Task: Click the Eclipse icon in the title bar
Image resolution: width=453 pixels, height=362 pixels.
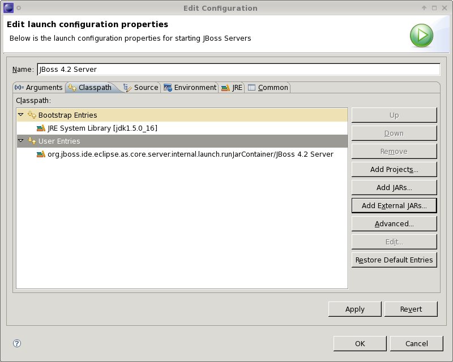Action: click(8, 8)
